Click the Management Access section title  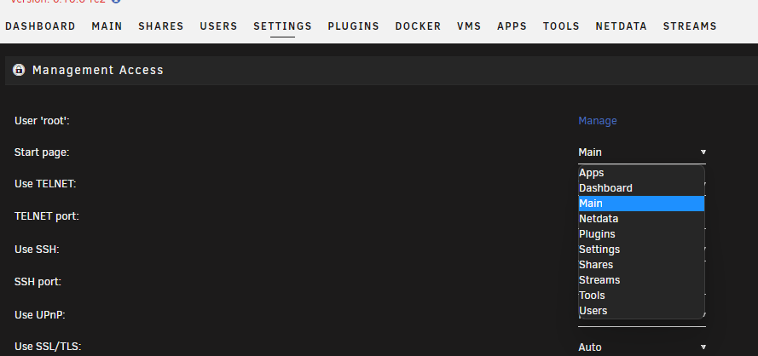pos(98,70)
